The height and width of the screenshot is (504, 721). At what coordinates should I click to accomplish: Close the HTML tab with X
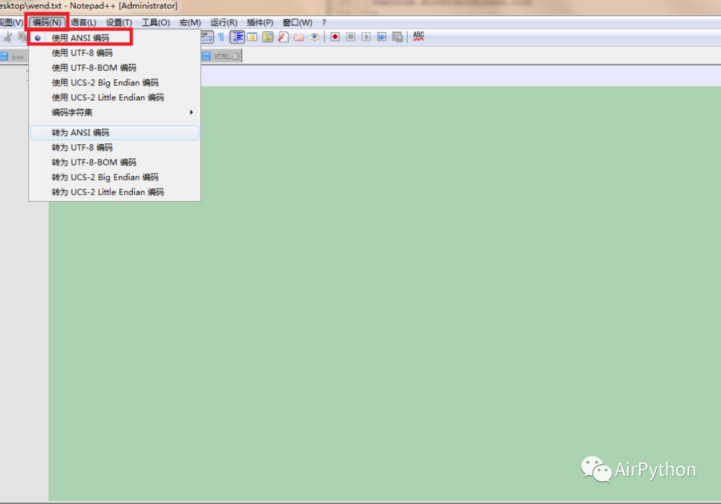click(x=236, y=56)
